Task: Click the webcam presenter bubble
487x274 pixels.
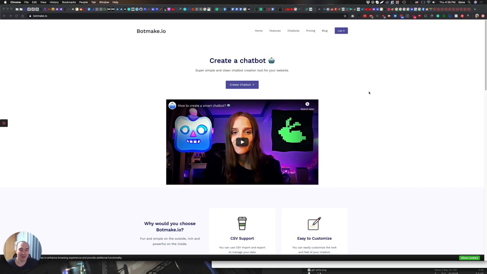Action: point(22,250)
